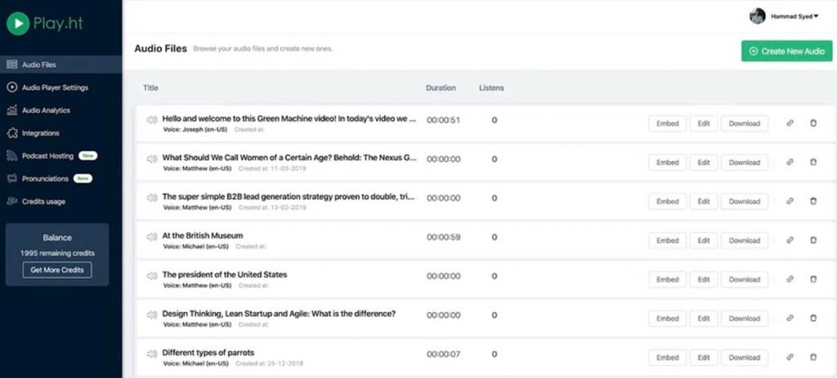Screen dimensions: 837x378
Task: Edit the Design Thinking audio
Action: 704,318
